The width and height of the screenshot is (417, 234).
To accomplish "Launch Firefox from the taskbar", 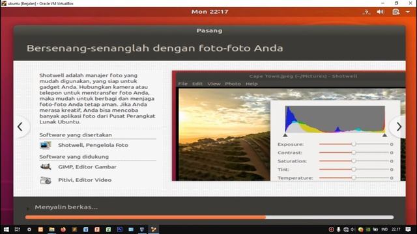I will point(63,229).
